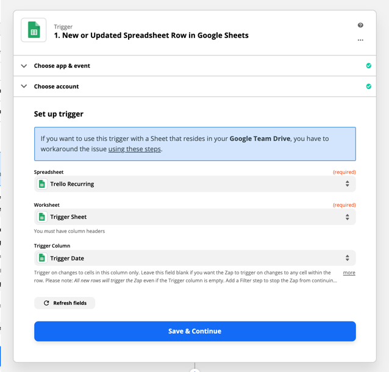389x372 pixels.
Task: Click '(required)' next to Worksheet
Action: [344, 205]
